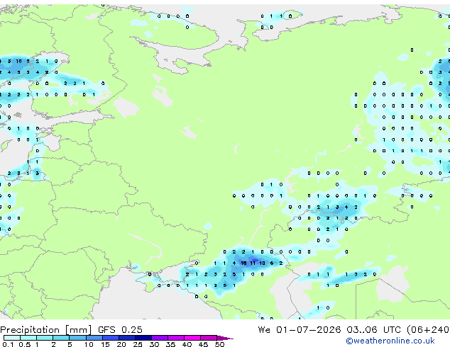The image size is (450, 347).
Task: Click the '50' legend scale label
Action: (219, 344)
